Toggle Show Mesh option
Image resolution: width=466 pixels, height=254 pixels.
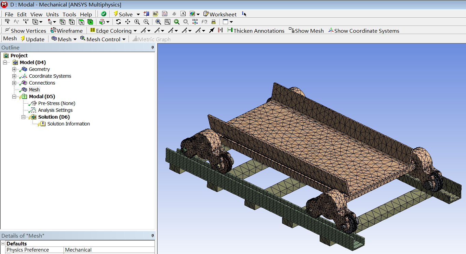coord(306,31)
